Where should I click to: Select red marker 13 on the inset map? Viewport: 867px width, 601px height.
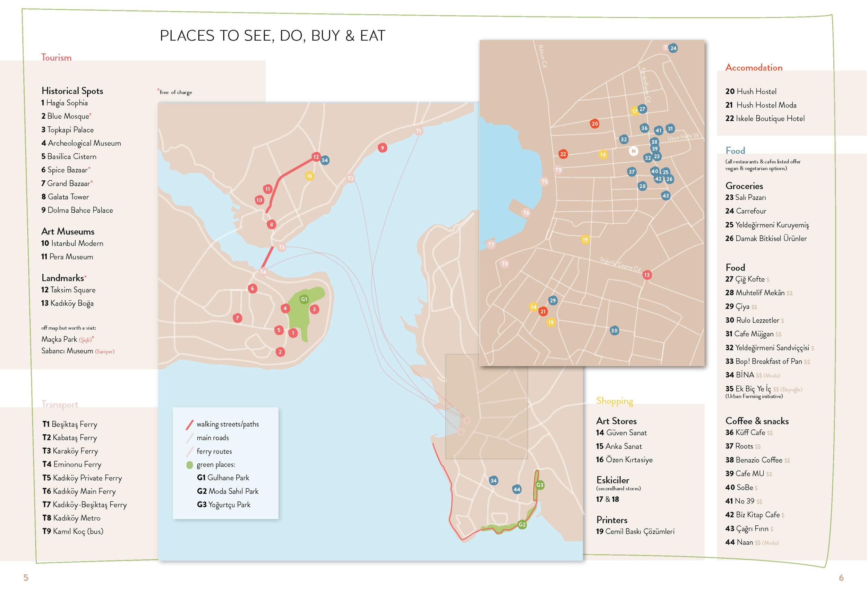click(647, 275)
